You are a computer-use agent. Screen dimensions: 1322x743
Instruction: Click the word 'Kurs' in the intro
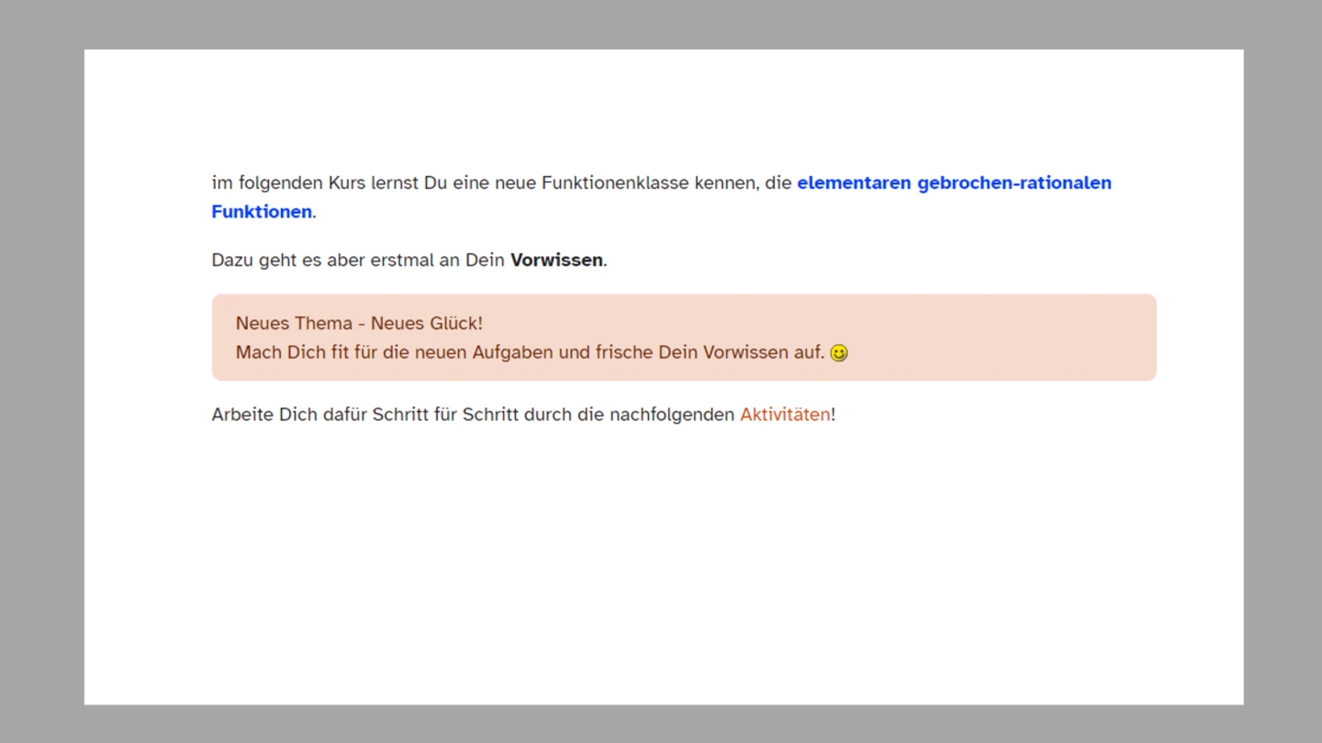347,183
